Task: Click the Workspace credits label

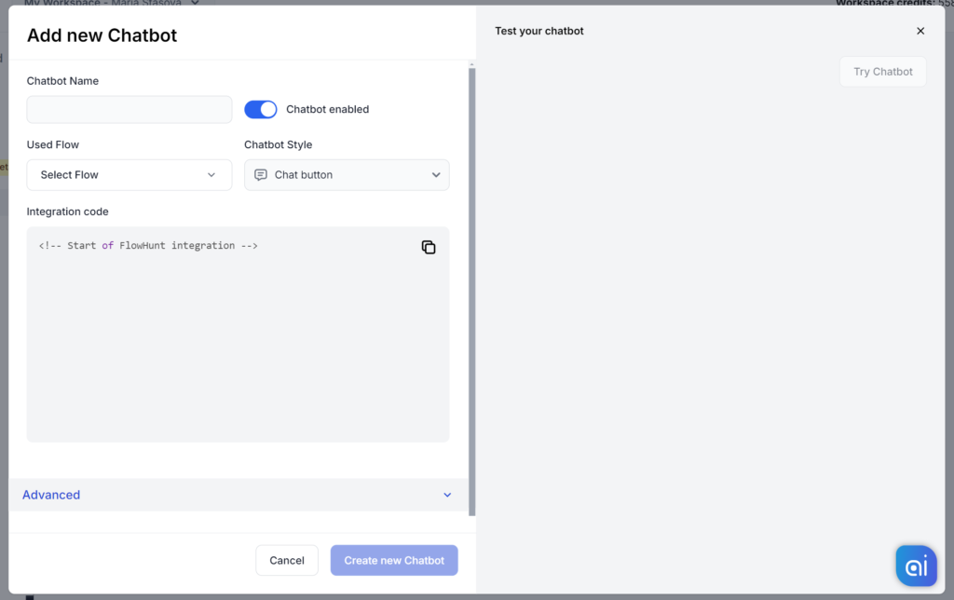Action: pos(892,3)
